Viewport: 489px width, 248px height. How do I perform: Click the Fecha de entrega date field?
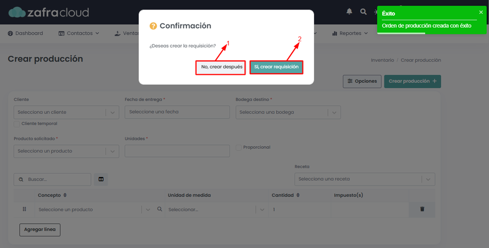(x=177, y=112)
